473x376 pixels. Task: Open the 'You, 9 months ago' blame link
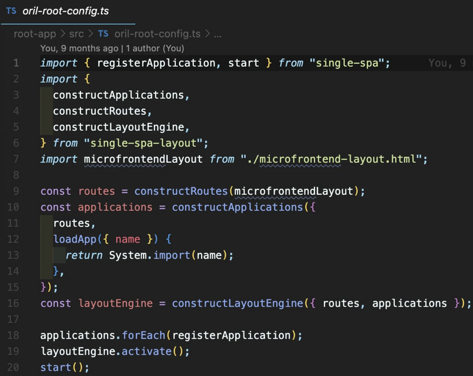click(79, 49)
